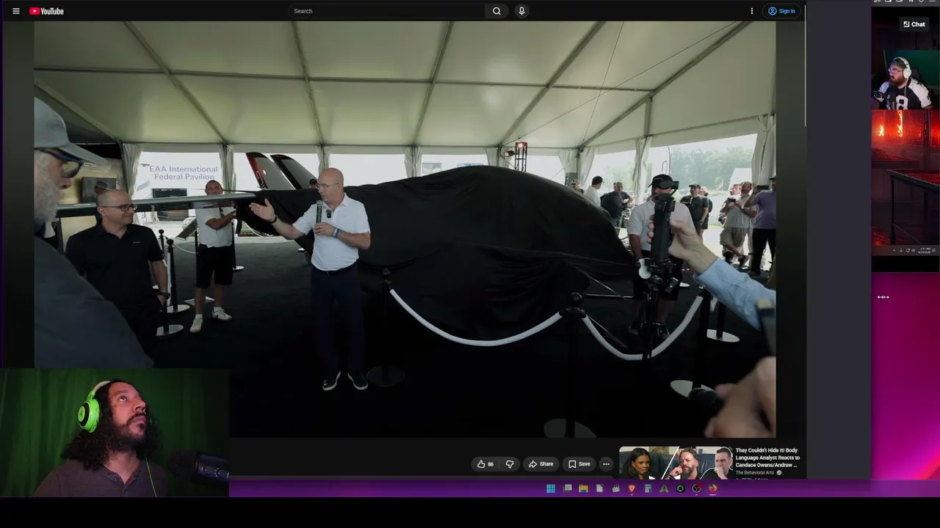Click the Sign in button
940x528 pixels.
tap(781, 11)
